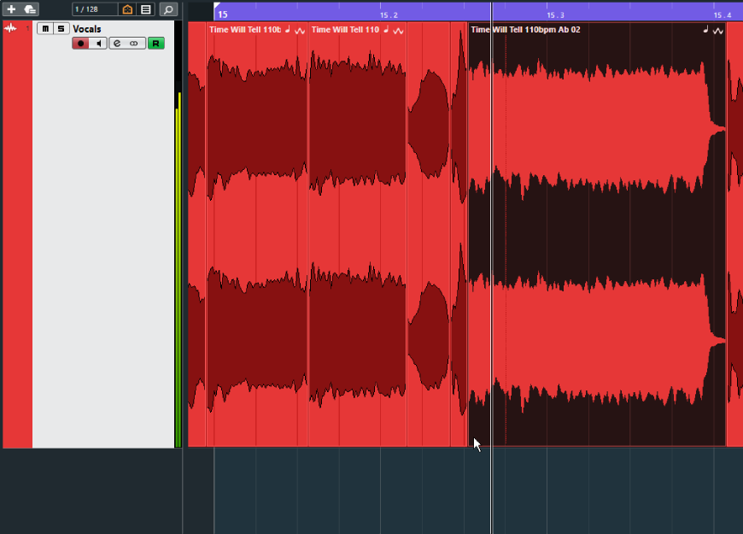This screenshot has height=534, width=743.
Task: Toggle the Monitor speaker button on Vocals
Action: tap(98, 44)
